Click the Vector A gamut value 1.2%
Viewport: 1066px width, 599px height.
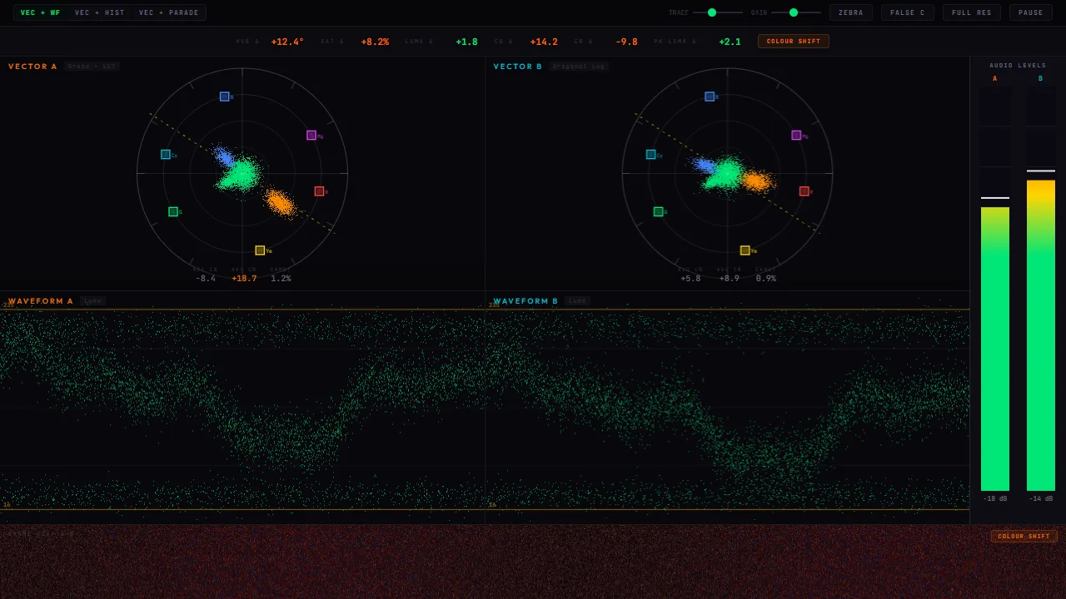pos(281,279)
